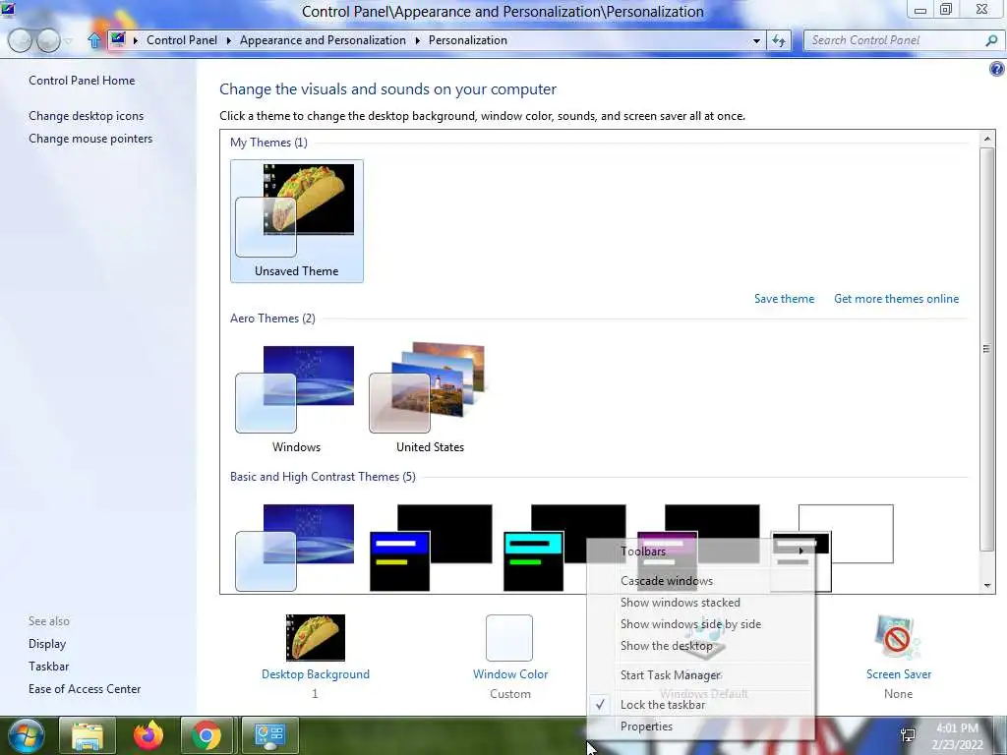The image size is (1007, 755).
Task: Click Change mouse pointers link
Action: click(x=90, y=138)
